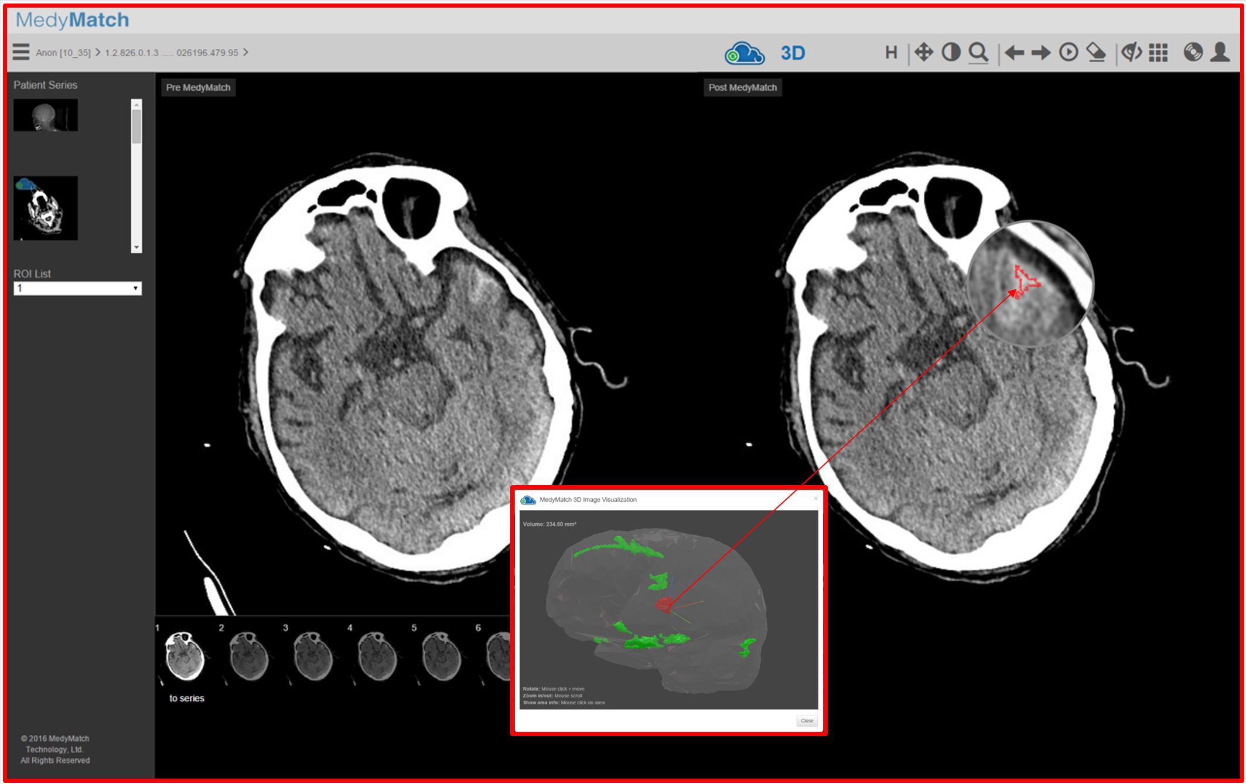Select the axial CT series thumbnail
Screen dimensions: 1246x784
point(46,208)
